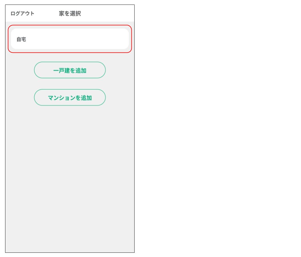The image size is (301, 257).
Task: Sign out via ログアウト in header
Action: [22, 14]
